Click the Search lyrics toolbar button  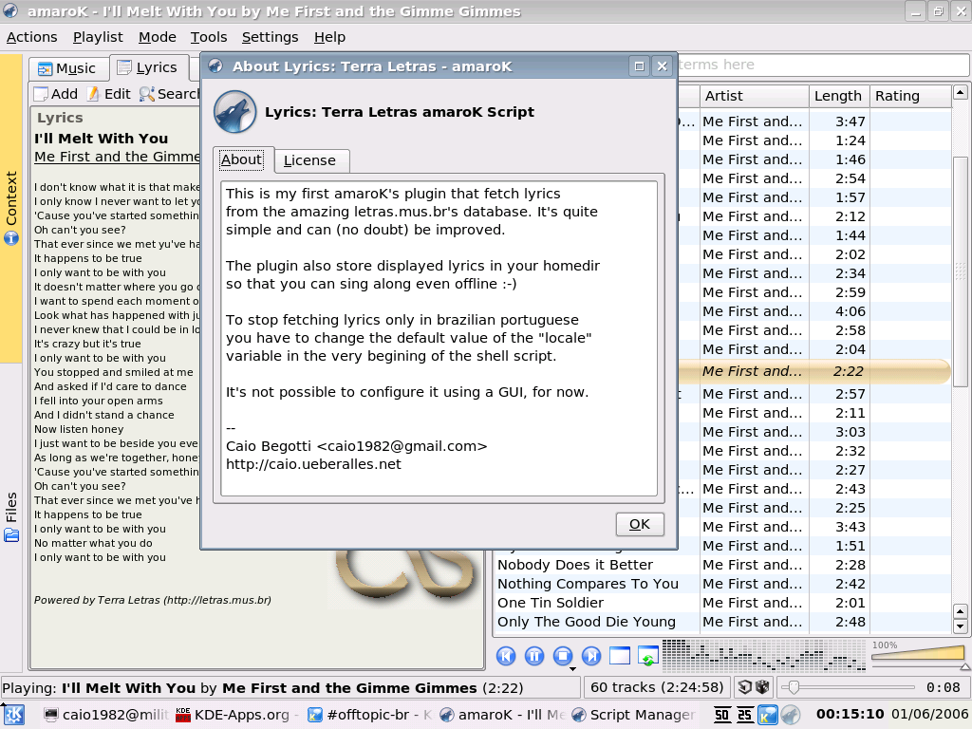169,94
